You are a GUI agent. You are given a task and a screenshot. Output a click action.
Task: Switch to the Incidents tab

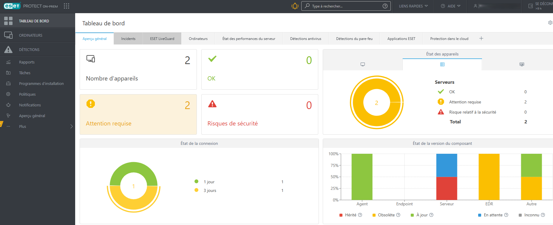click(x=128, y=39)
